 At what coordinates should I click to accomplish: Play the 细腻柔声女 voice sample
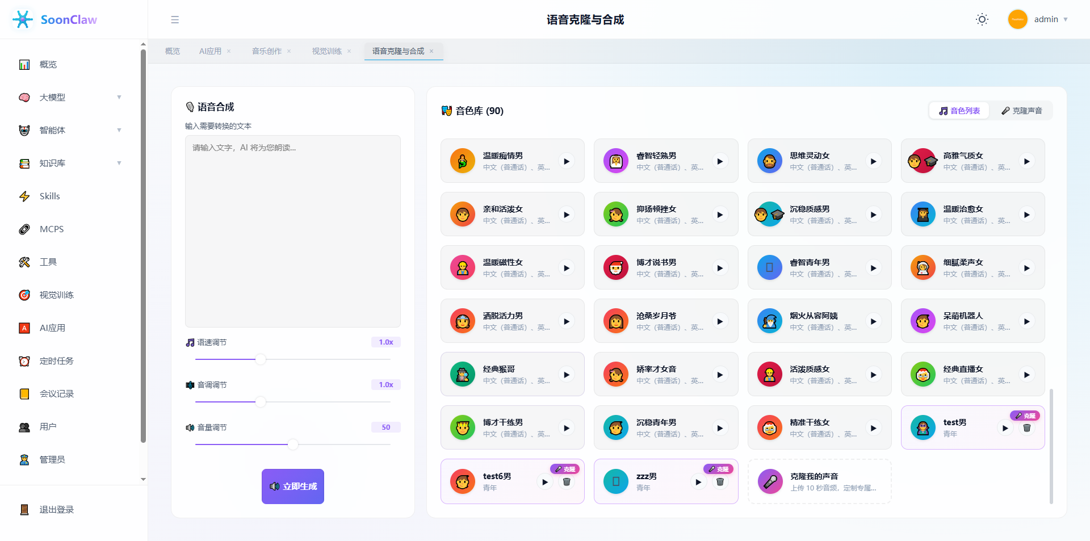pos(1027,268)
